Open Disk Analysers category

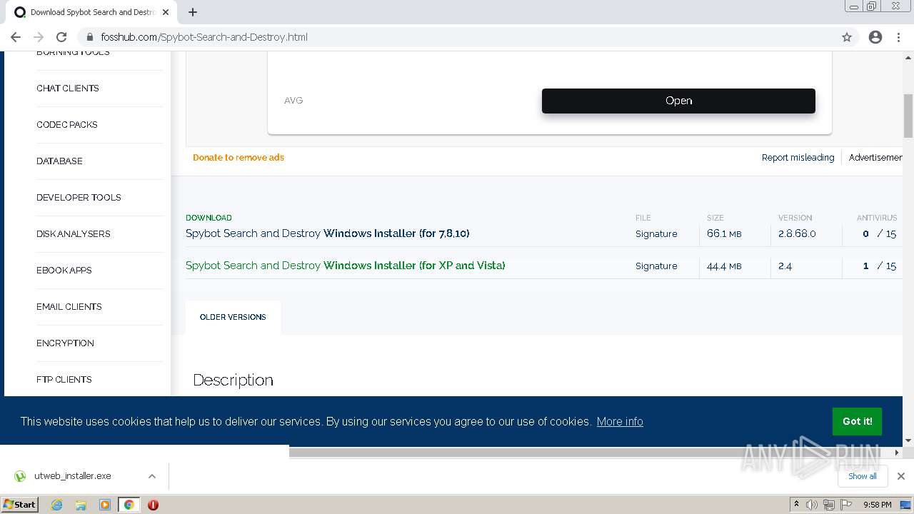click(x=74, y=234)
